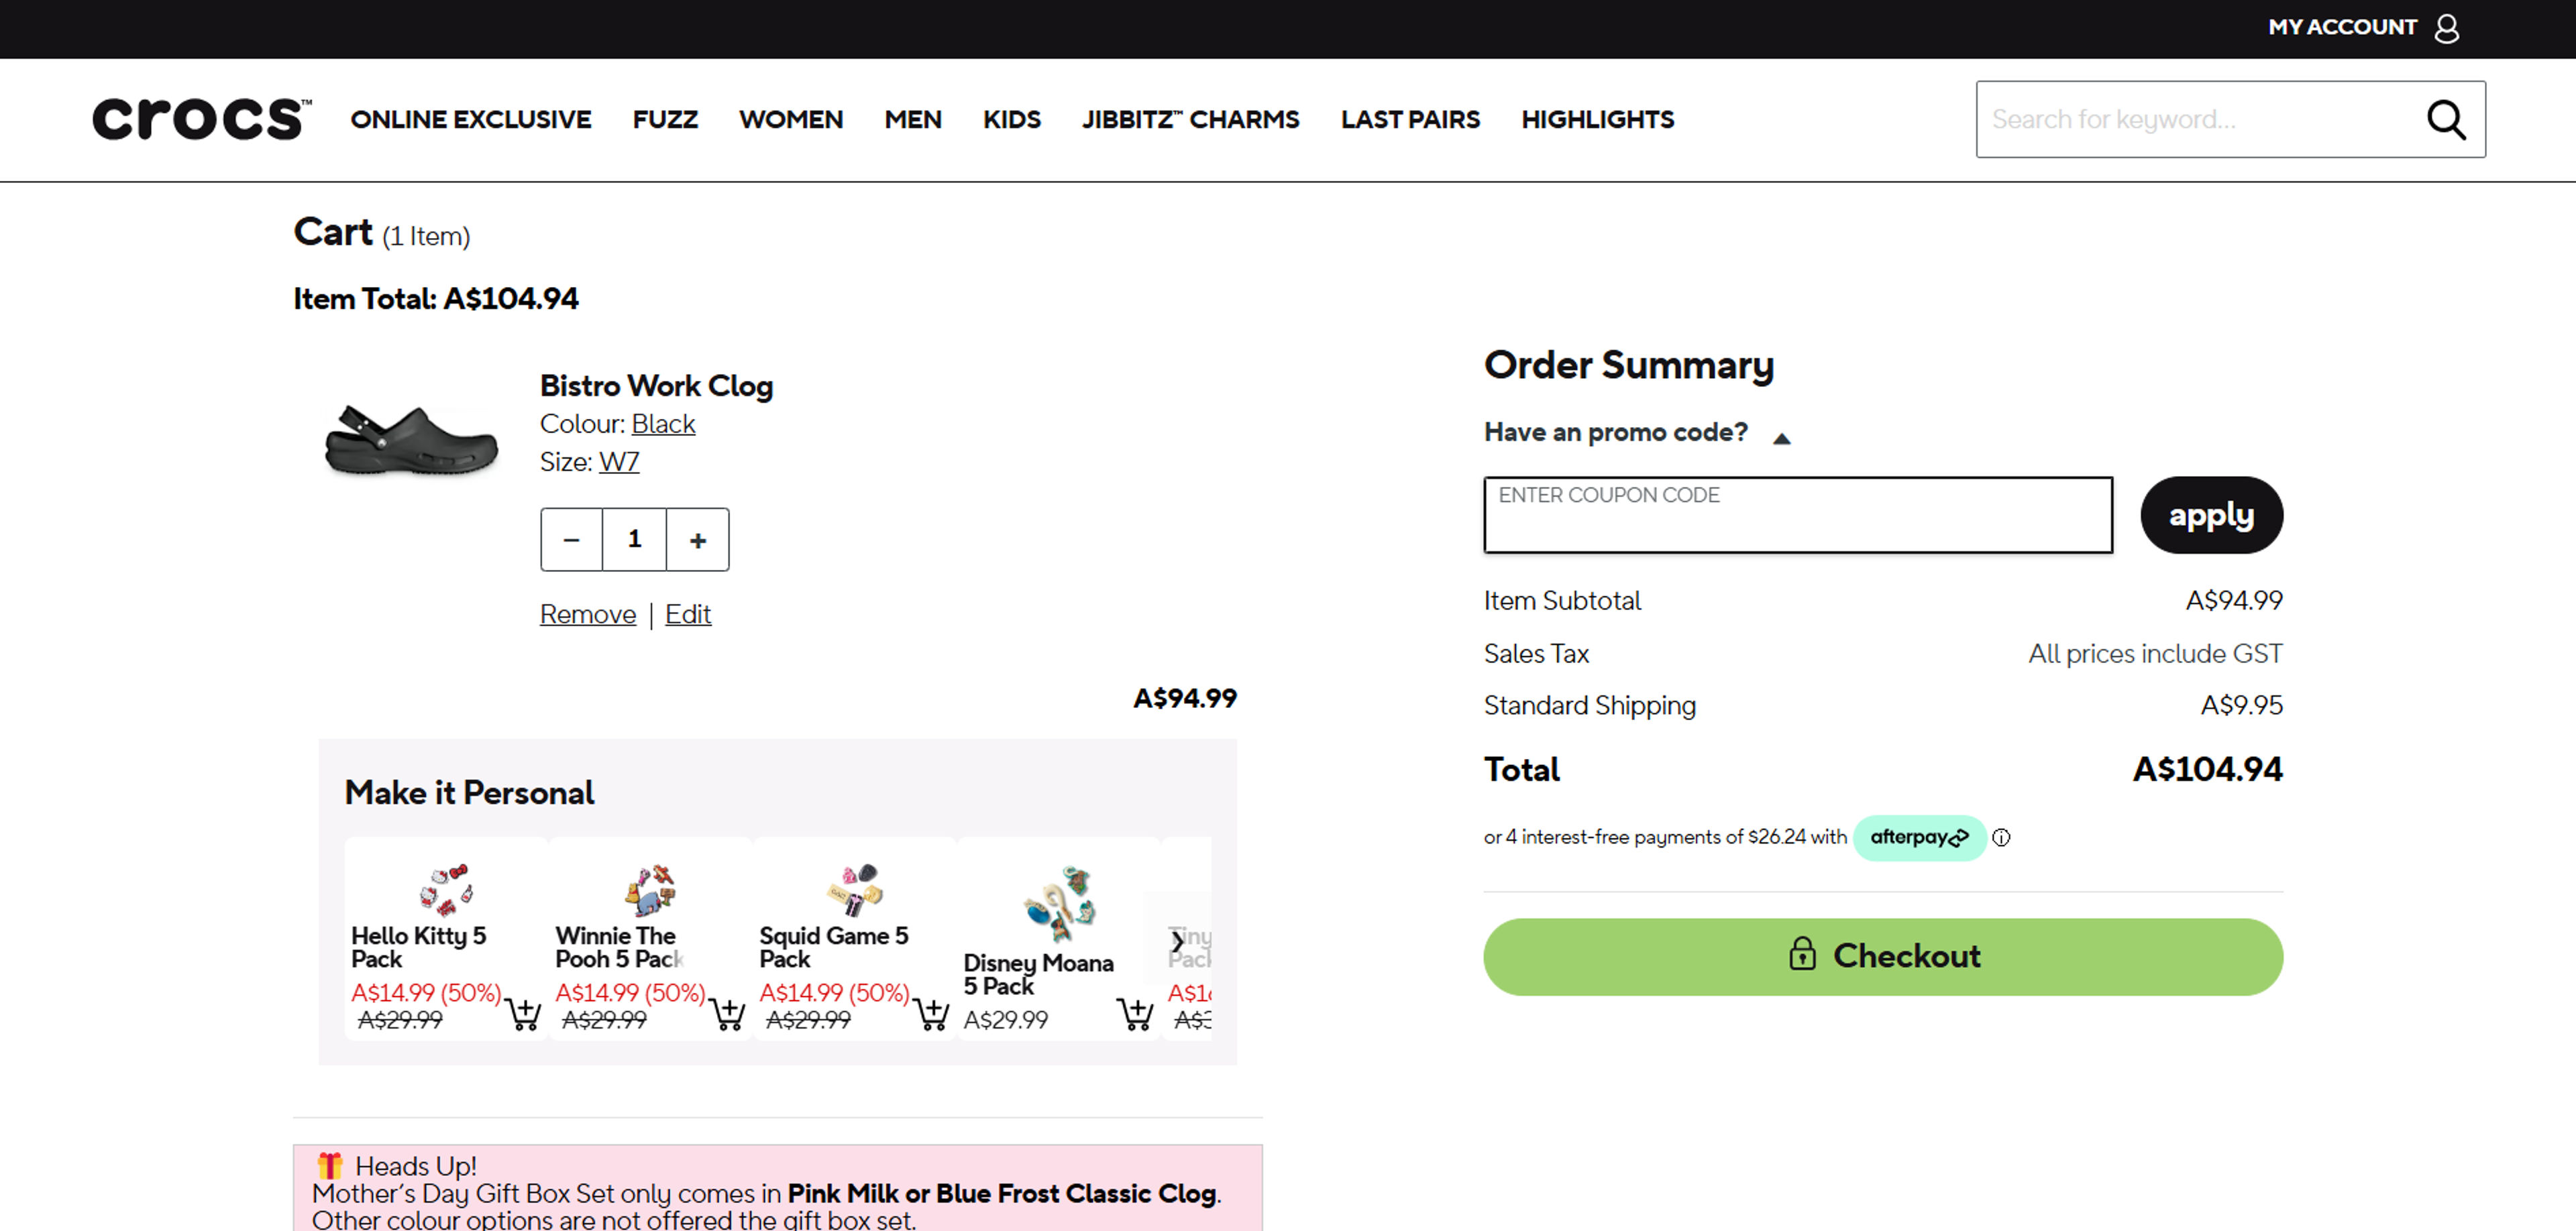Click the Afterpay info icon
Image resolution: width=2576 pixels, height=1231 pixels.
[2000, 837]
